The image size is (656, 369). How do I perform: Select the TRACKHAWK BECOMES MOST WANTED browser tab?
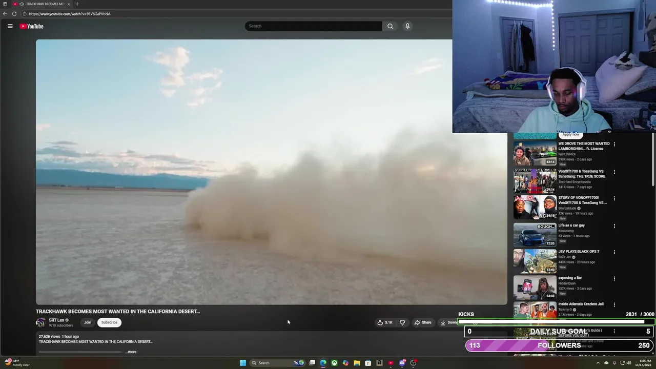(41, 4)
